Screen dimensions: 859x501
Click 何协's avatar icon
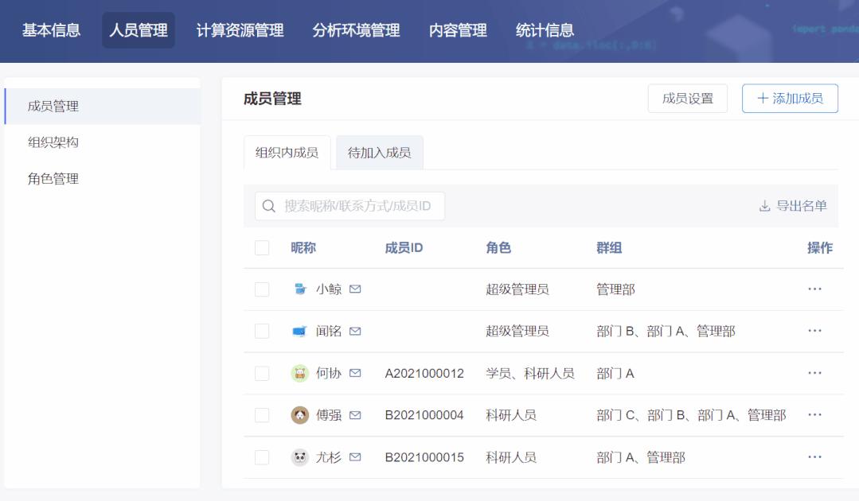click(299, 373)
